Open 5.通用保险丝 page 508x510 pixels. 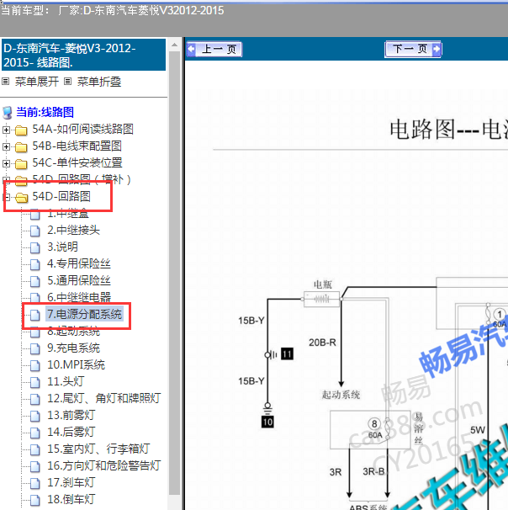click(x=79, y=280)
